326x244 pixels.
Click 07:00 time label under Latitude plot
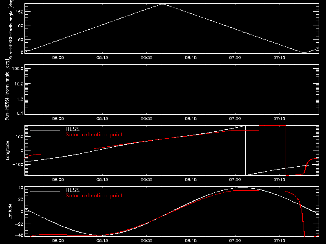click(x=235, y=241)
